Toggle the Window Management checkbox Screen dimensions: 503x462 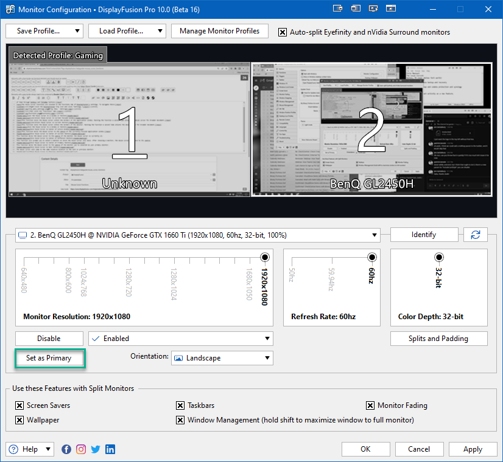tap(180, 419)
